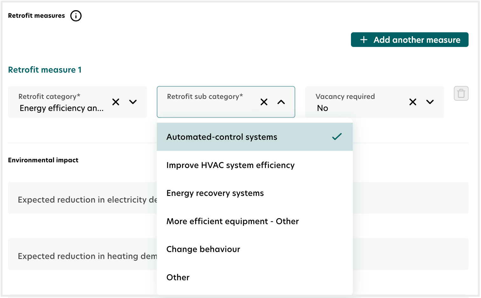Clear the Vacancy required value
Image resolution: width=481 pixels, height=298 pixels.
413,102
